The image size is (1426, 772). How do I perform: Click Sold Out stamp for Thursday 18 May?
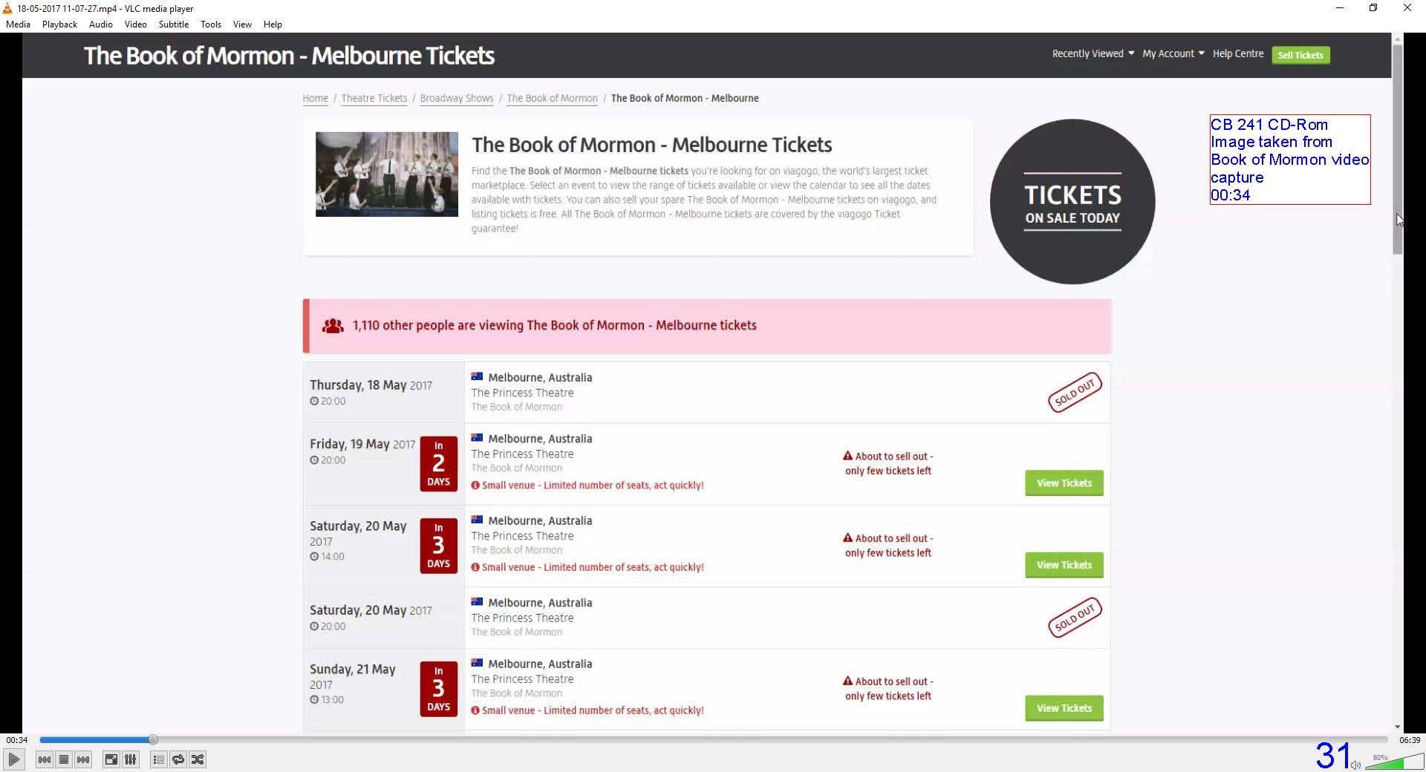pyautogui.click(x=1075, y=392)
